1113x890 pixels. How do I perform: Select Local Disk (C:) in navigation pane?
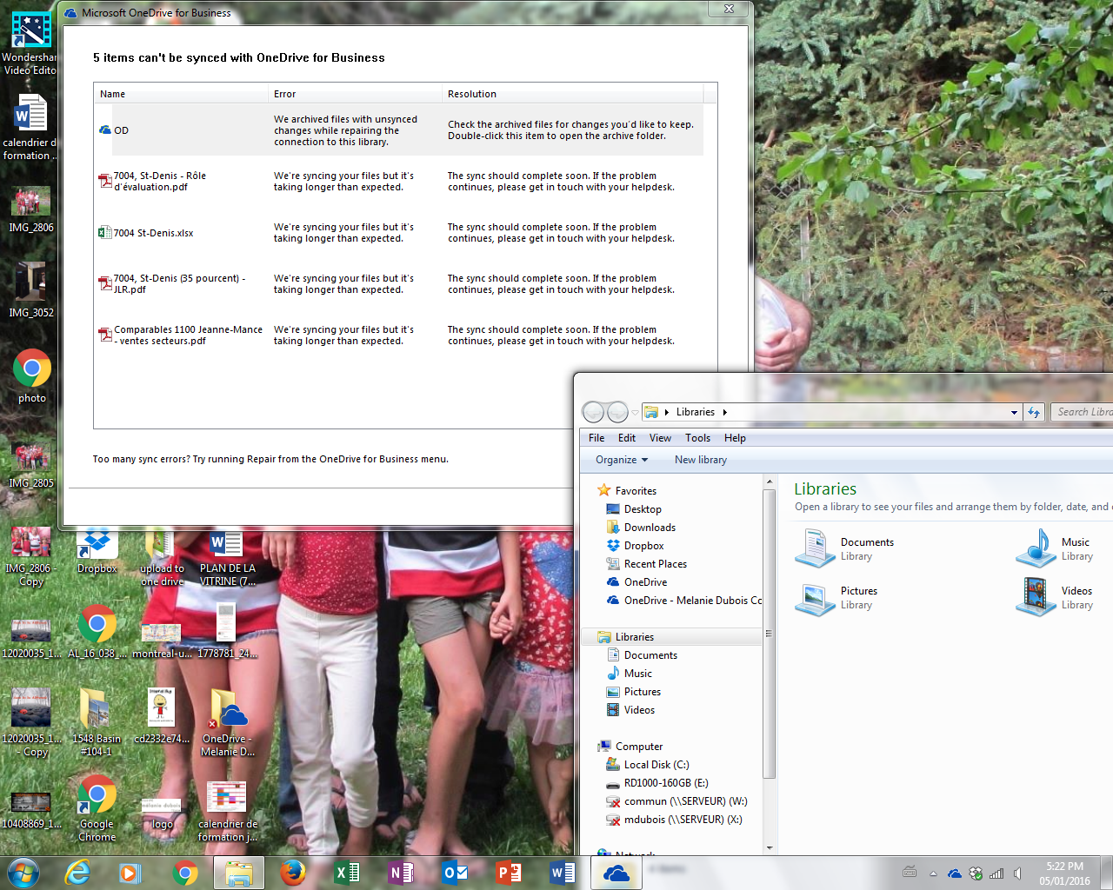pos(656,765)
